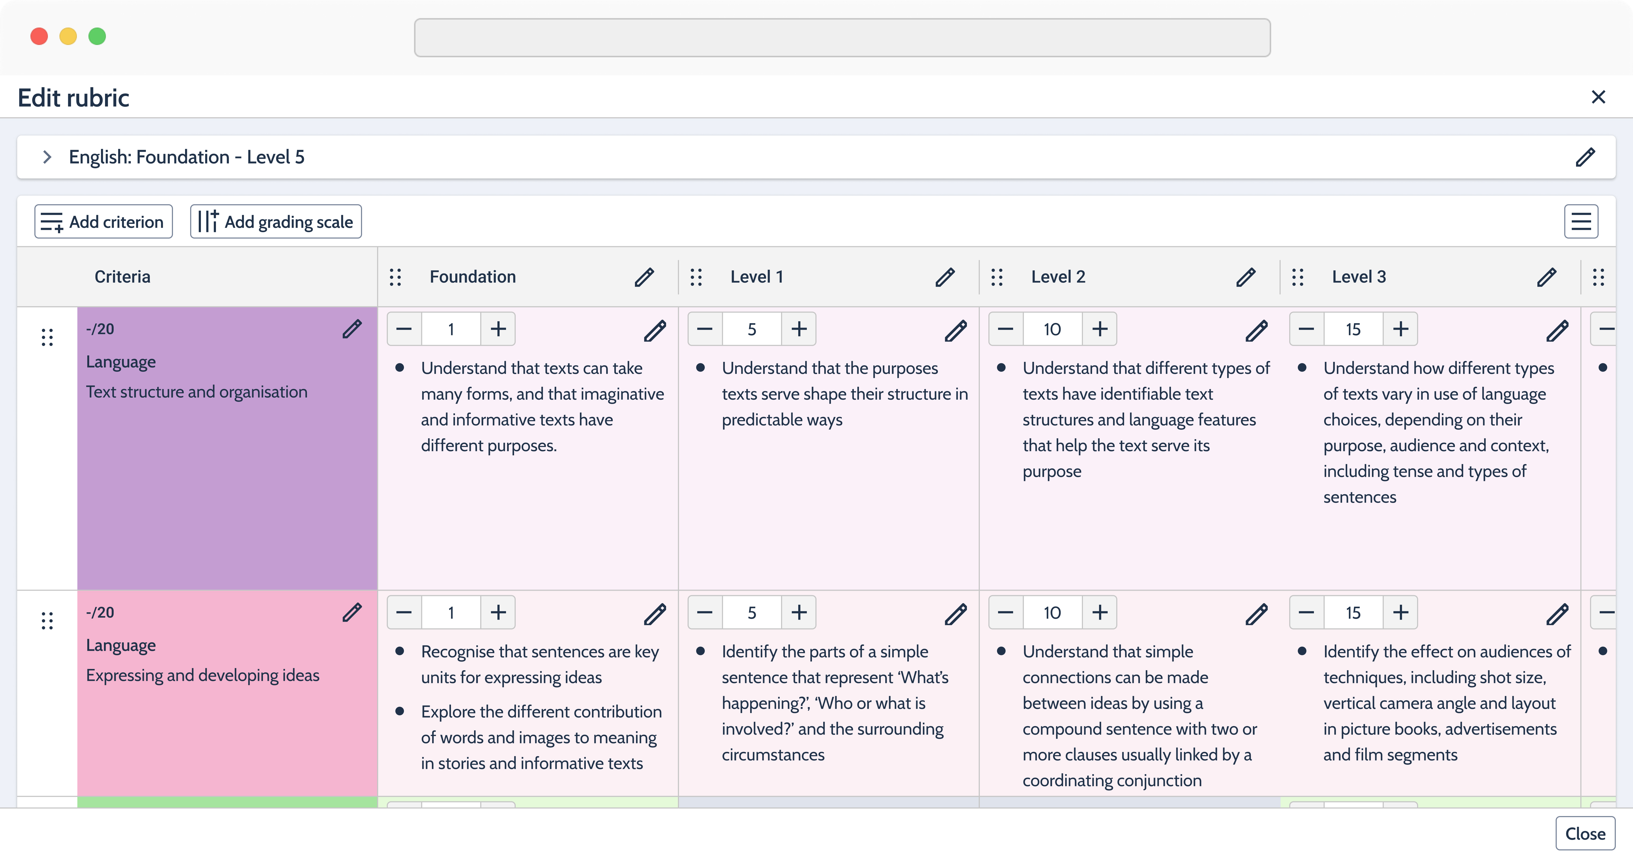The image size is (1633, 859).
Task: Click the red macOS close window button
Action: click(x=39, y=36)
